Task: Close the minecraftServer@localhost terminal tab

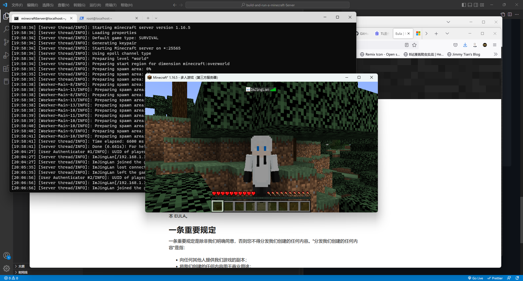Action: [x=71, y=18]
